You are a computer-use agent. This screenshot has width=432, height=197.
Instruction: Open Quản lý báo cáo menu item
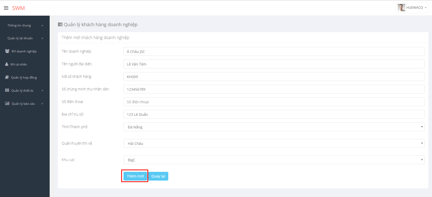click(23, 104)
